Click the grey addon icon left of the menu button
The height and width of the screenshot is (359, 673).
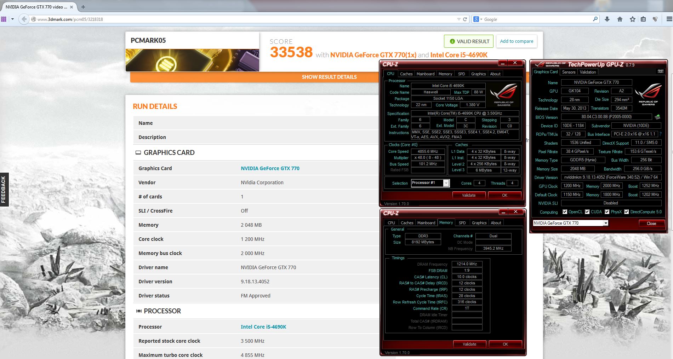pos(655,19)
